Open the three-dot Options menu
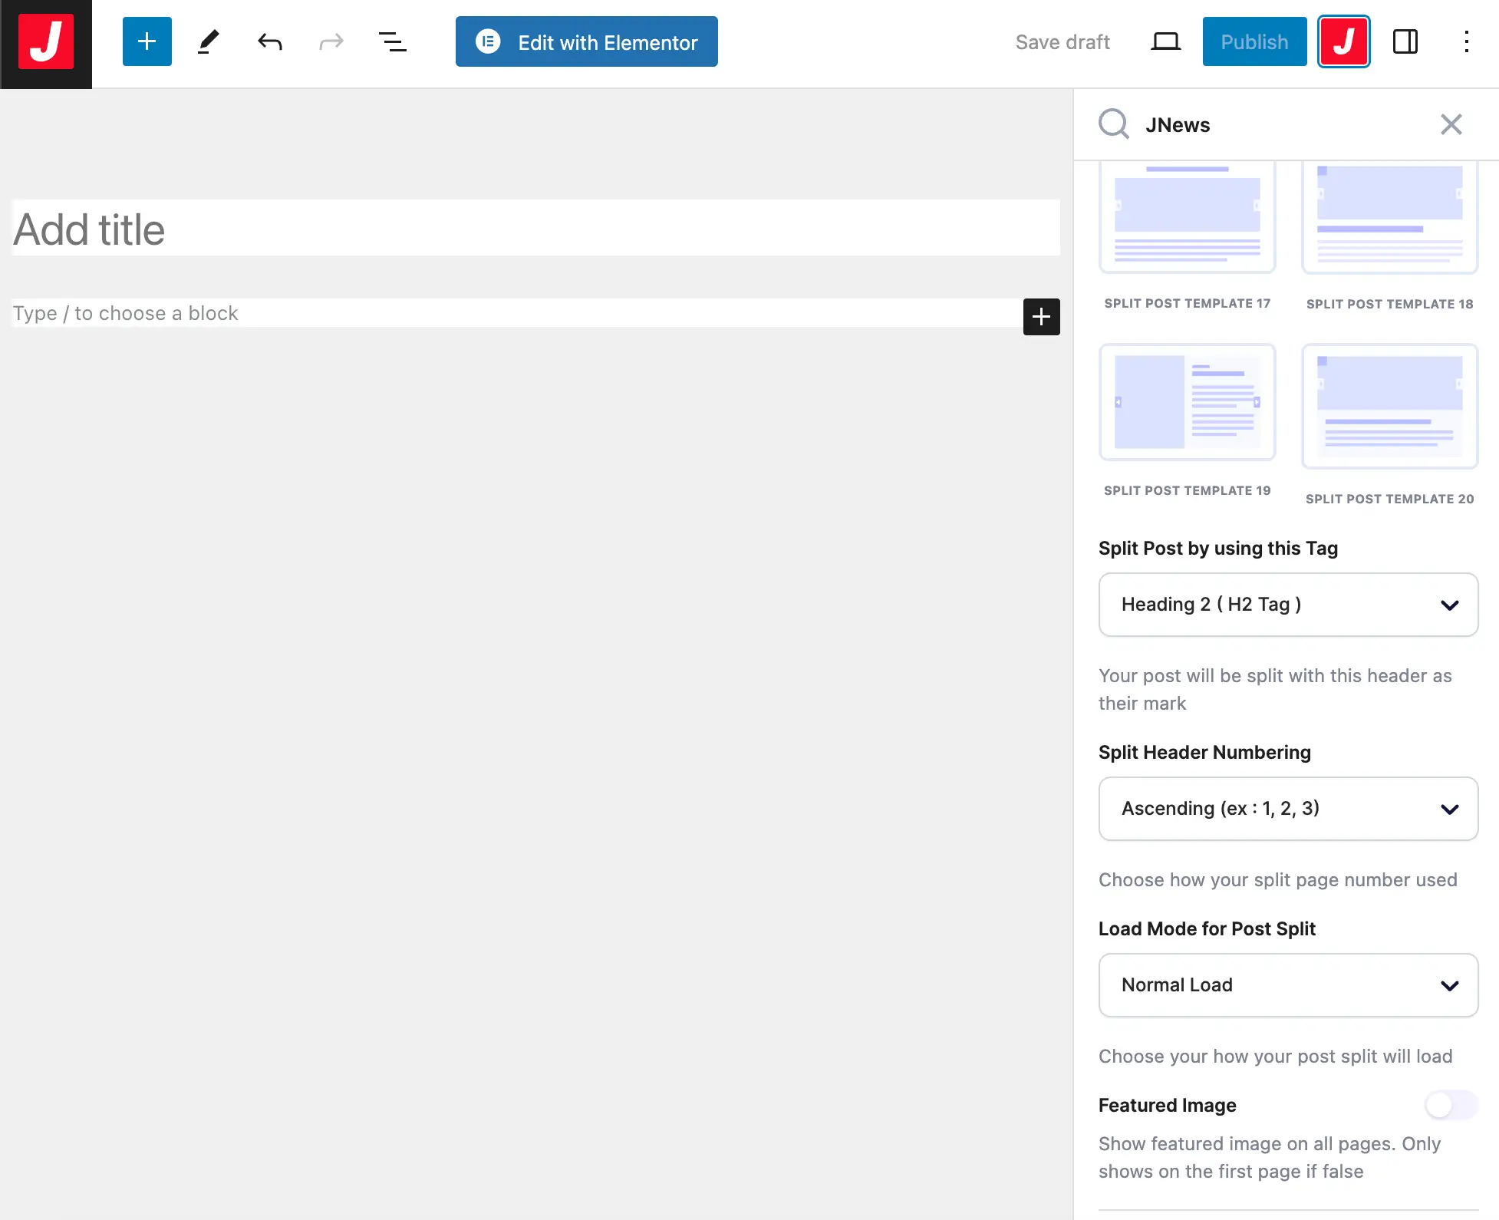Viewport: 1499px width, 1220px height. pyautogui.click(x=1466, y=41)
